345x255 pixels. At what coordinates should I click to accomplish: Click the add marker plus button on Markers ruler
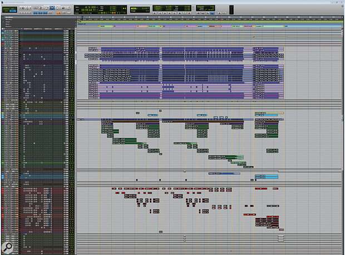76,26
